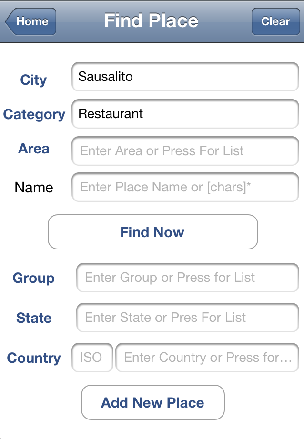Tap the Category label
The width and height of the screenshot is (304, 439).
pyautogui.click(x=34, y=114)
